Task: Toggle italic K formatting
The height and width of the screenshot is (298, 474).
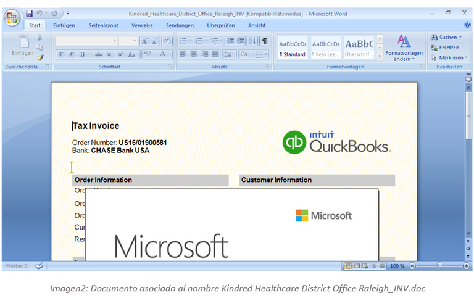Action: [72, 54]
